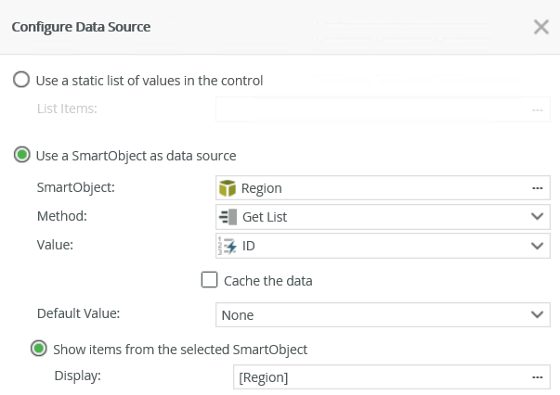Click the Region SmartObject cube icon
The width and height of the screenshot is (560, 395).
pos(228,188)
